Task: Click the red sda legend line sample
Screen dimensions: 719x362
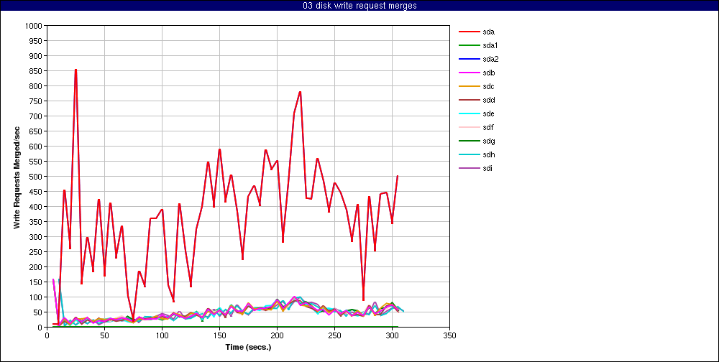Action: pos(469,32)
